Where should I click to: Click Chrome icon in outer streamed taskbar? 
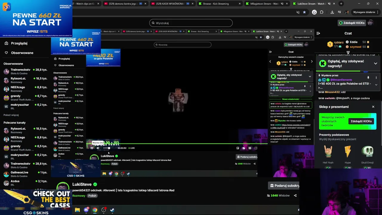tap(95, 210)
